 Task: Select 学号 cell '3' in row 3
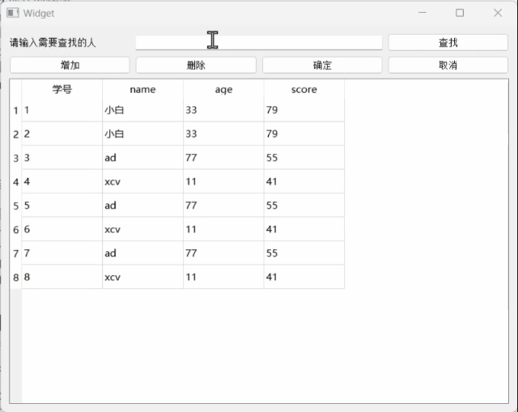[62, 158]
